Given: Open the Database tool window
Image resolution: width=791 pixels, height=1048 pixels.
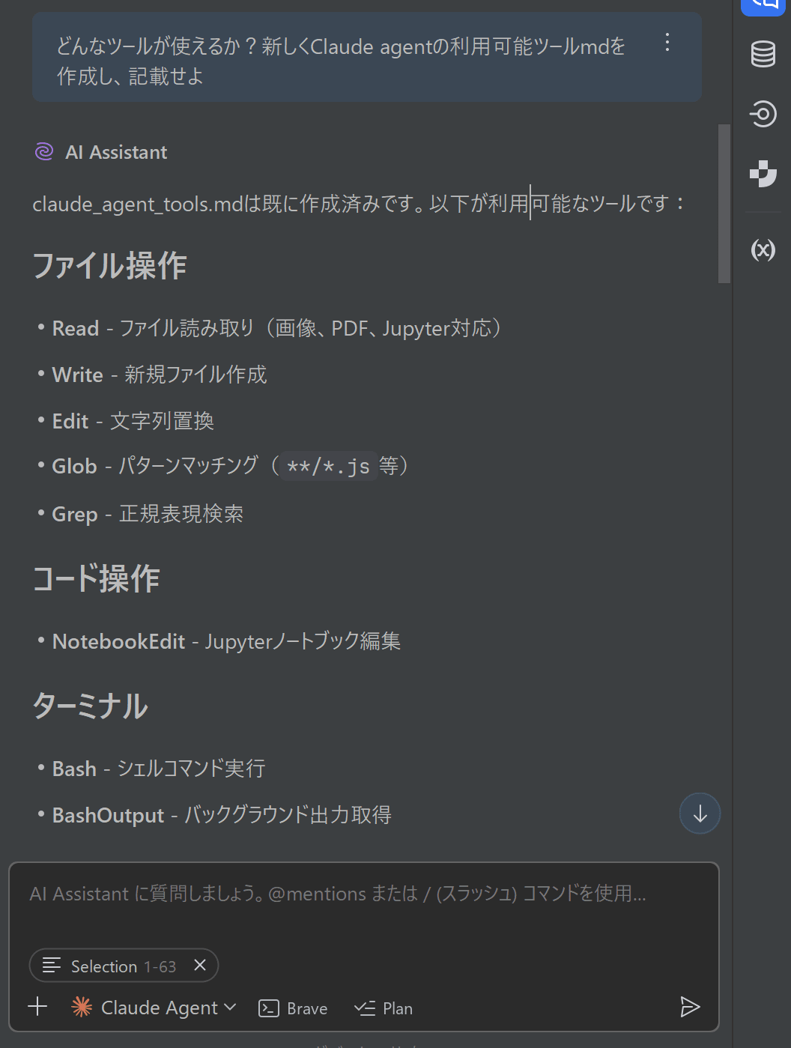Looking at the screenshot, I should coord(763,54).
